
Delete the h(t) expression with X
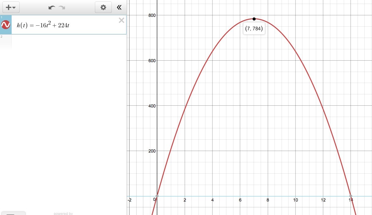tap(121, 20)
